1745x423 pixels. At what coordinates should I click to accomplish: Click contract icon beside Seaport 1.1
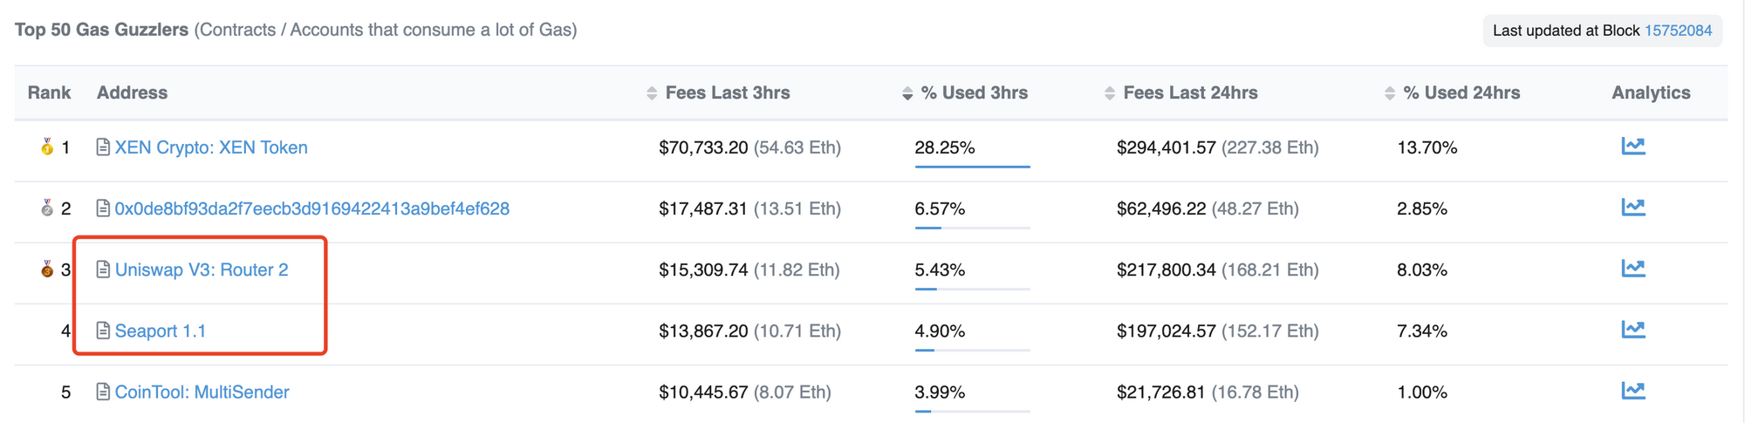103,331
